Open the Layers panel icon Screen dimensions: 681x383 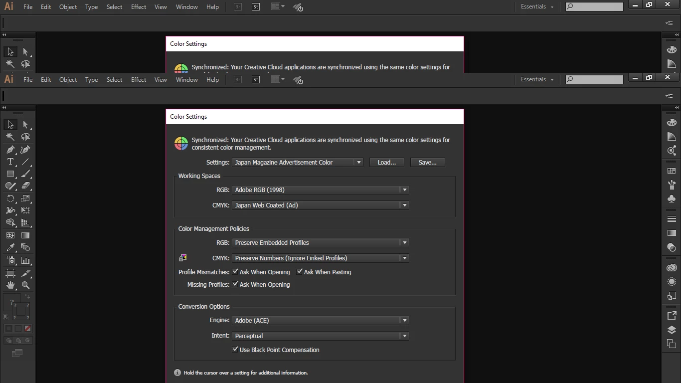point(672,330)
